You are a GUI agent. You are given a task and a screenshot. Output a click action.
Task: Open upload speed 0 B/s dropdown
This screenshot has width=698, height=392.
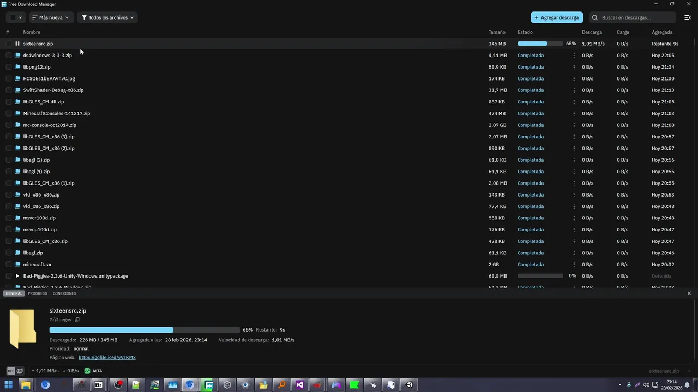coord(71,371)
